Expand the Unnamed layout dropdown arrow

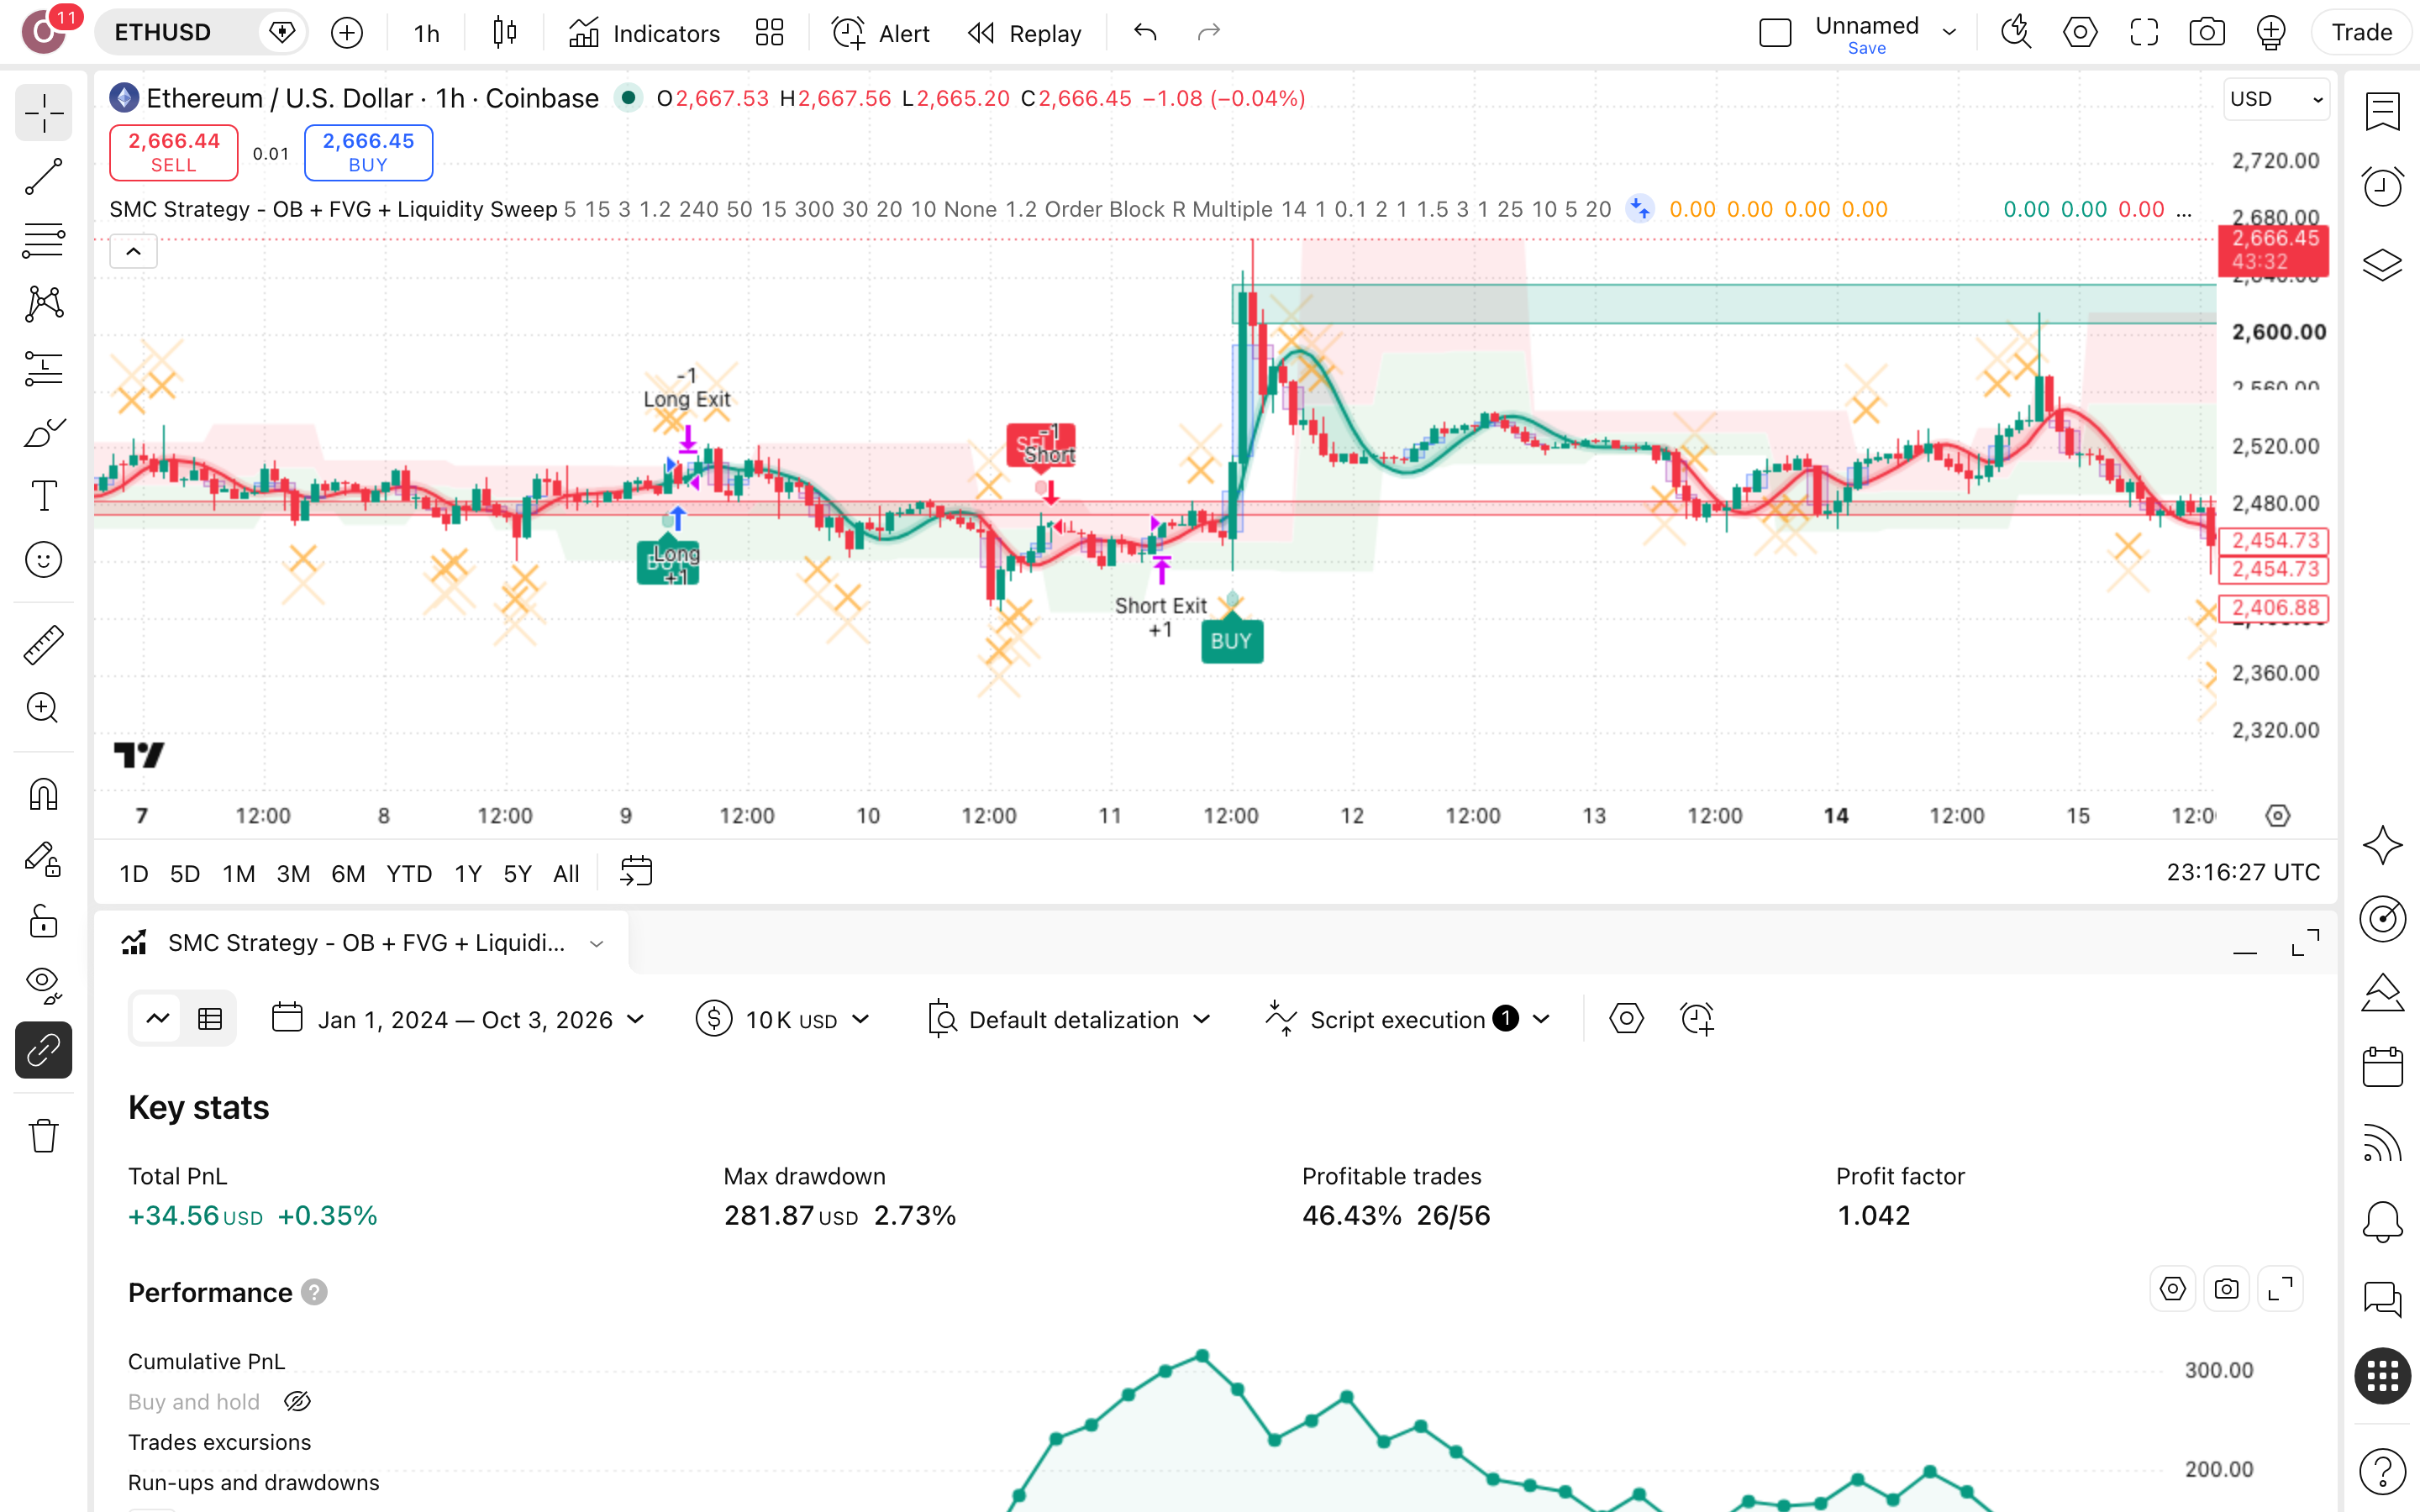coord(1949,33)
